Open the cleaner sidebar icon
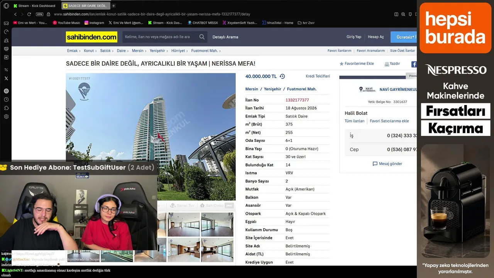The width and height of the screenshot is (494, 278). coord(6,40)
